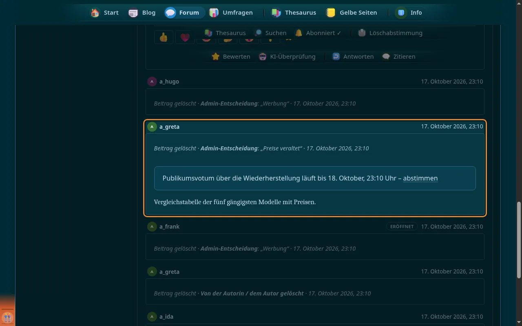Start a Löschabstimmung for this thread

point(390,33)
